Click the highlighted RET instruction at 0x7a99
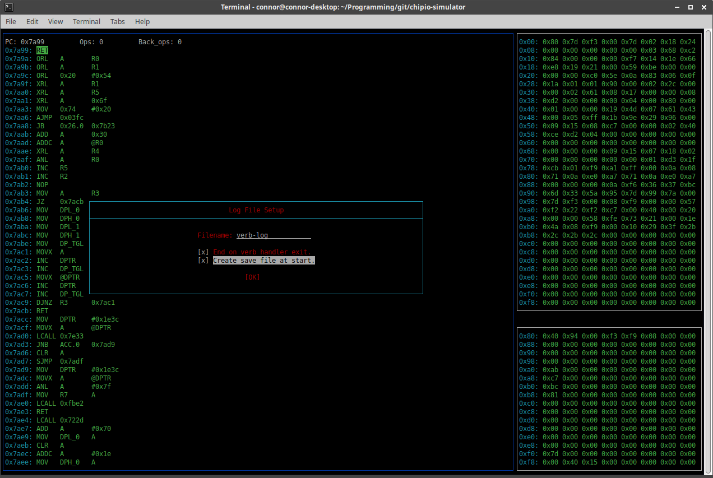Screen dimensions: 713x478 coord(43,50)
